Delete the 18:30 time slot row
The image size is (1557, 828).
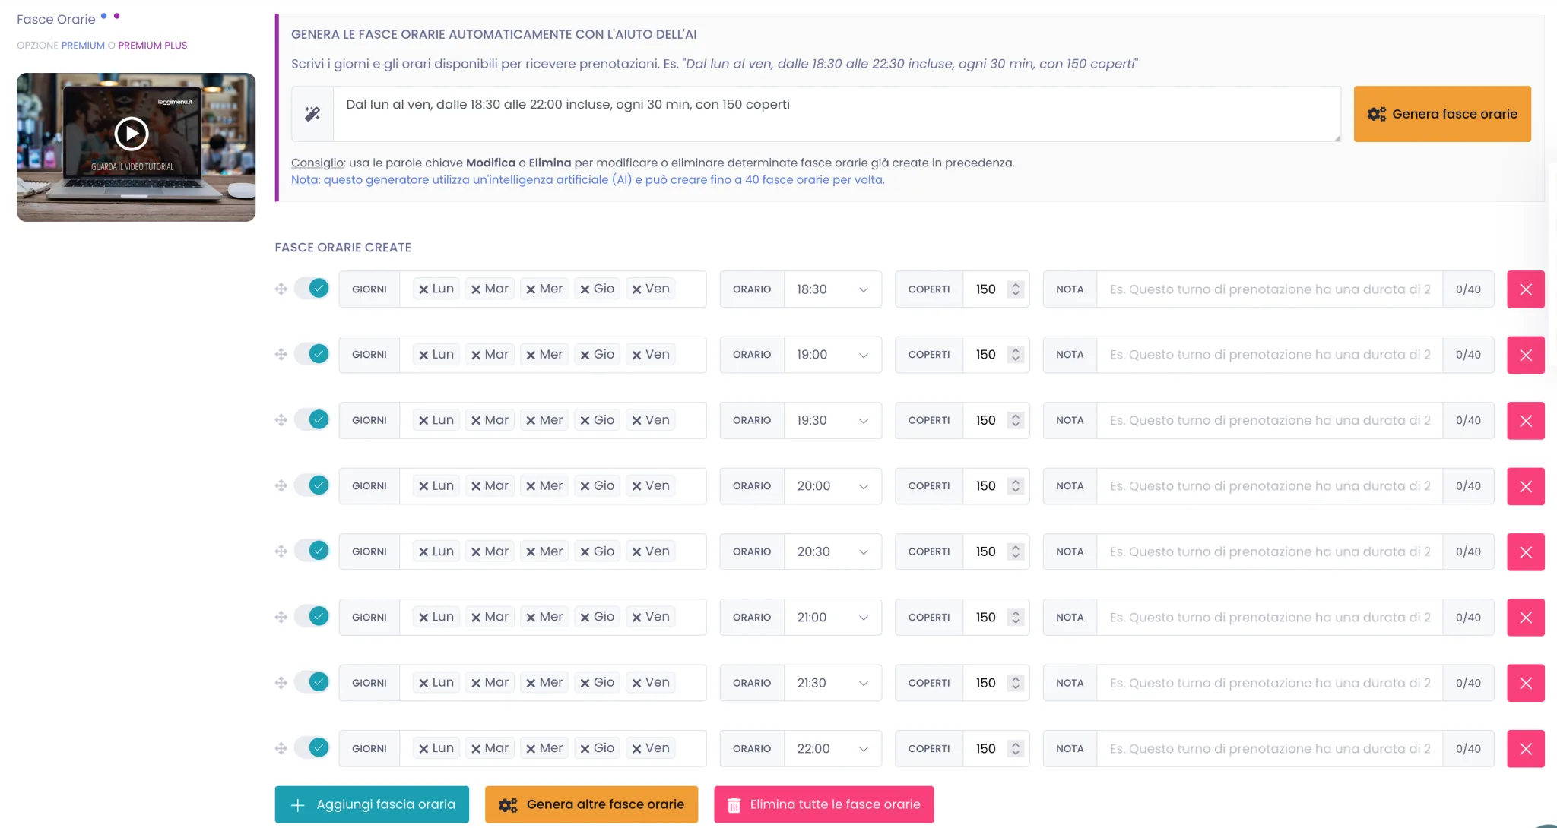point(1525,289)
